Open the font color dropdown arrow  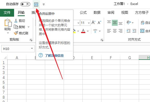click(88, 31)
